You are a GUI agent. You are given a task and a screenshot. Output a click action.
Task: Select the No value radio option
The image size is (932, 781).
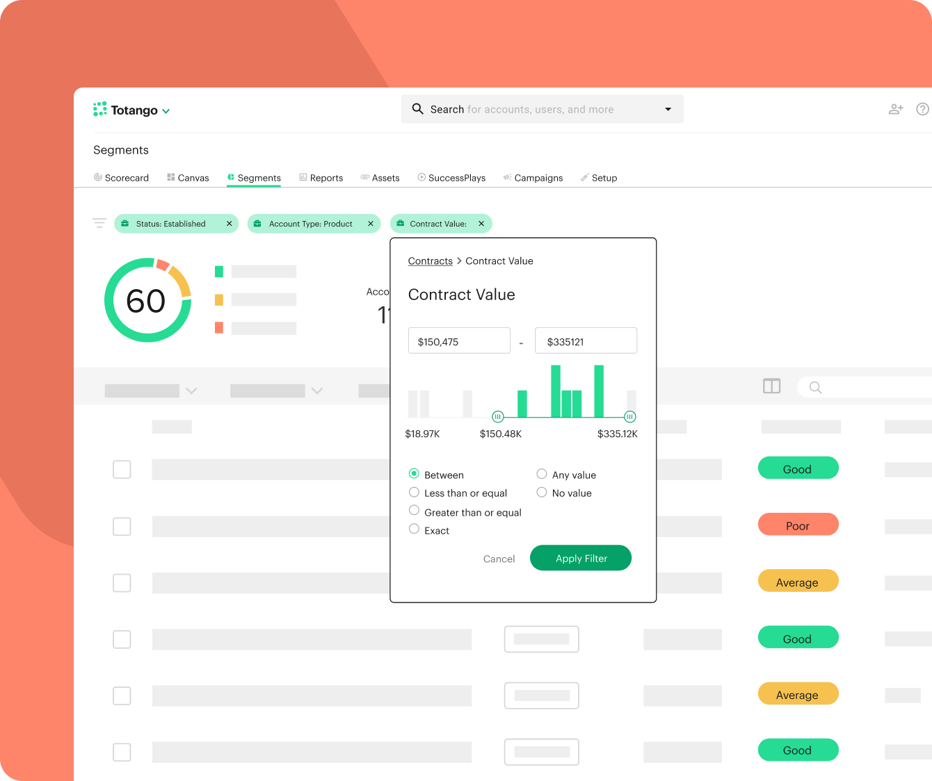pyautogui.click(x=542, y=492)
